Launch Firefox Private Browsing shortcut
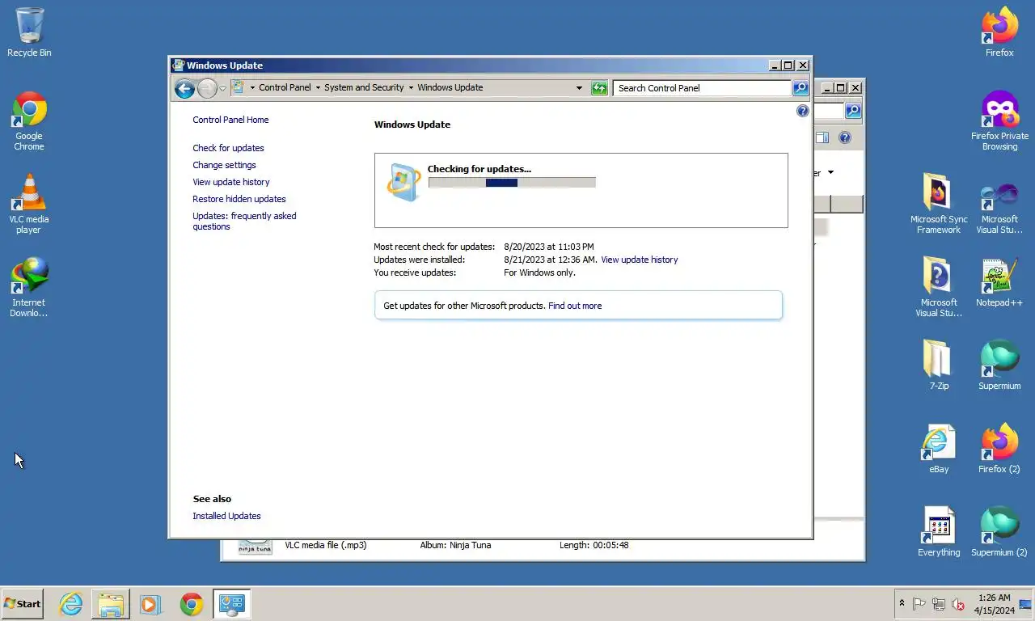Viewport: 1035px width, 621px height. pyautogui.click(x=999, y=121)
